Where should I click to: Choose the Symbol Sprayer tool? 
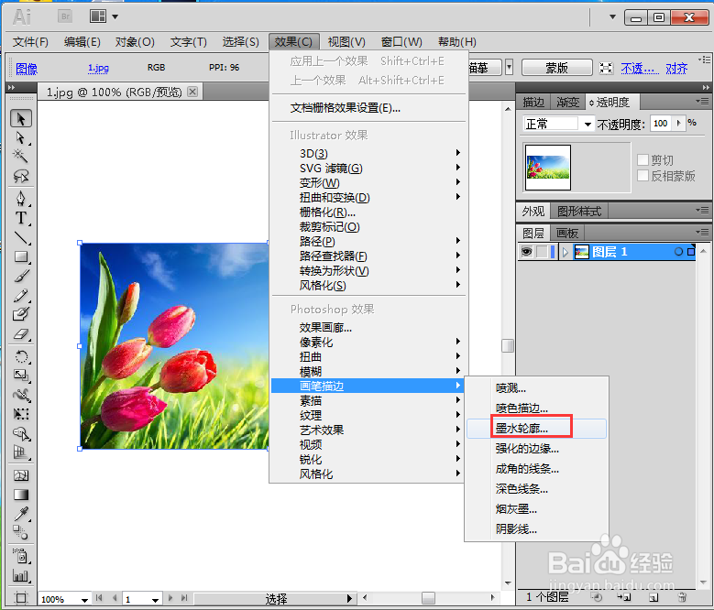point(21,556)
